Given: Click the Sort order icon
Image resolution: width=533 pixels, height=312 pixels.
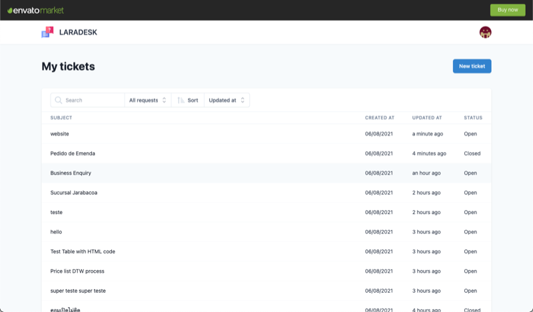Looking at the screenshot, I should (181, 100).
